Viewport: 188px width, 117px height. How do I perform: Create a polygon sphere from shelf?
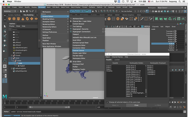coord(9,19)
